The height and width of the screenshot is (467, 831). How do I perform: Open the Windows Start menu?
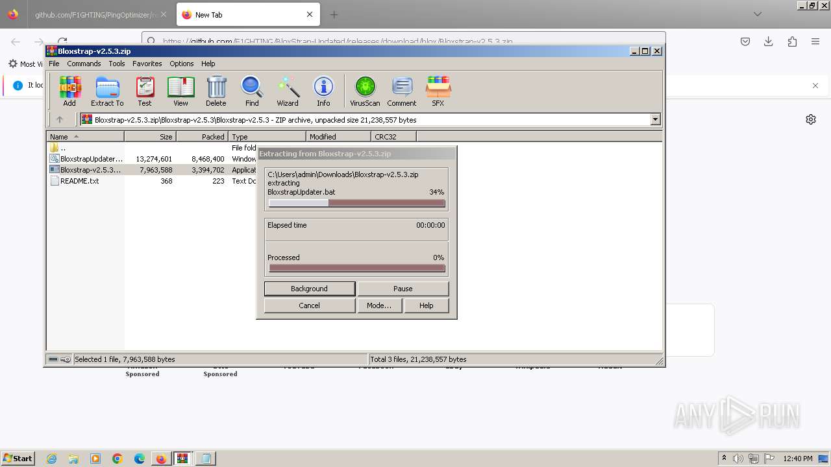18,459
